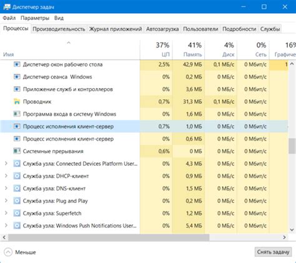Select Диспетчер окон рабочего стола row
Image resolution: width=296 pixels, height=263 pixels.
click(x=144, y=64)
